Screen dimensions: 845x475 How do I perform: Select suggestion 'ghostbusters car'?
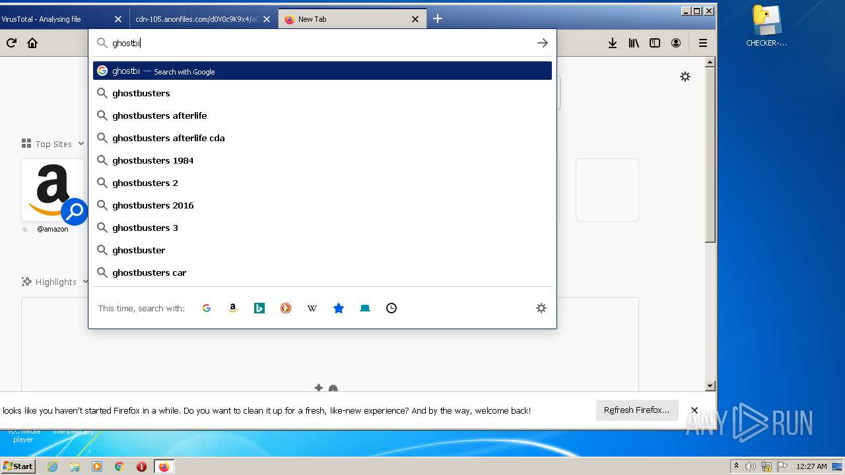(x=322, y=272)
